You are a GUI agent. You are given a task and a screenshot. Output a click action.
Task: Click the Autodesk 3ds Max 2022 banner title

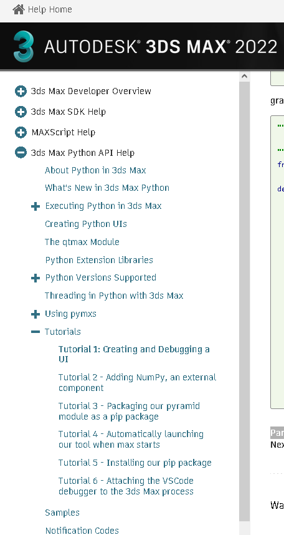pos(161,47)
